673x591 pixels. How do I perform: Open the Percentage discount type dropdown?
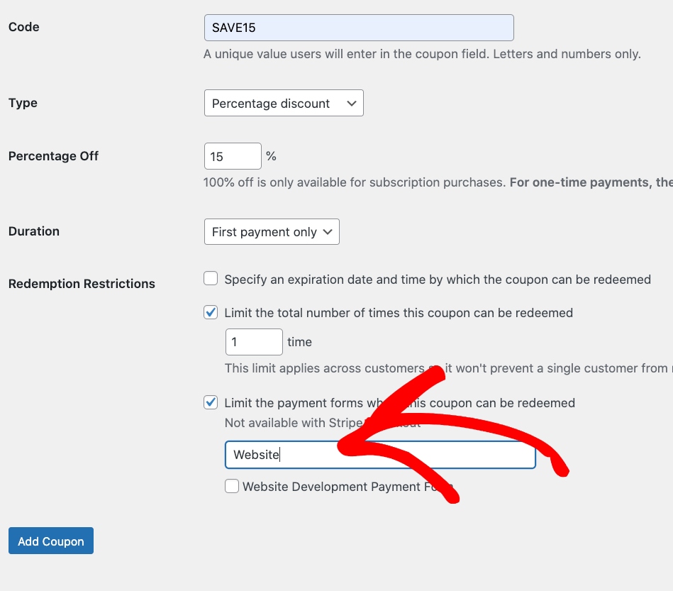pyautogui.click(x=284, y=104)
